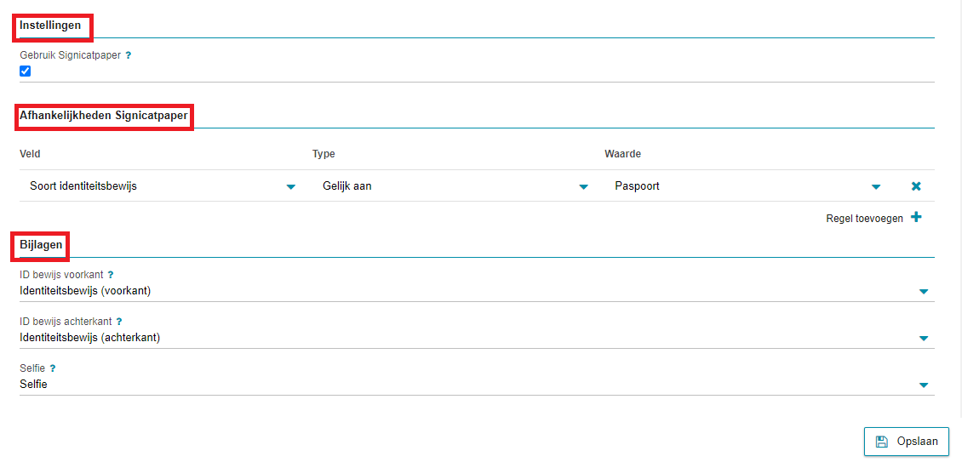Click the Waarde column header
The height and width of the screenshot is (462, 962).
point(622,154)
